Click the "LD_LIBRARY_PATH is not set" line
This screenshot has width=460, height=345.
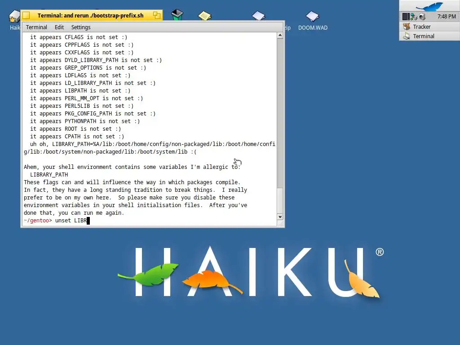93,83
